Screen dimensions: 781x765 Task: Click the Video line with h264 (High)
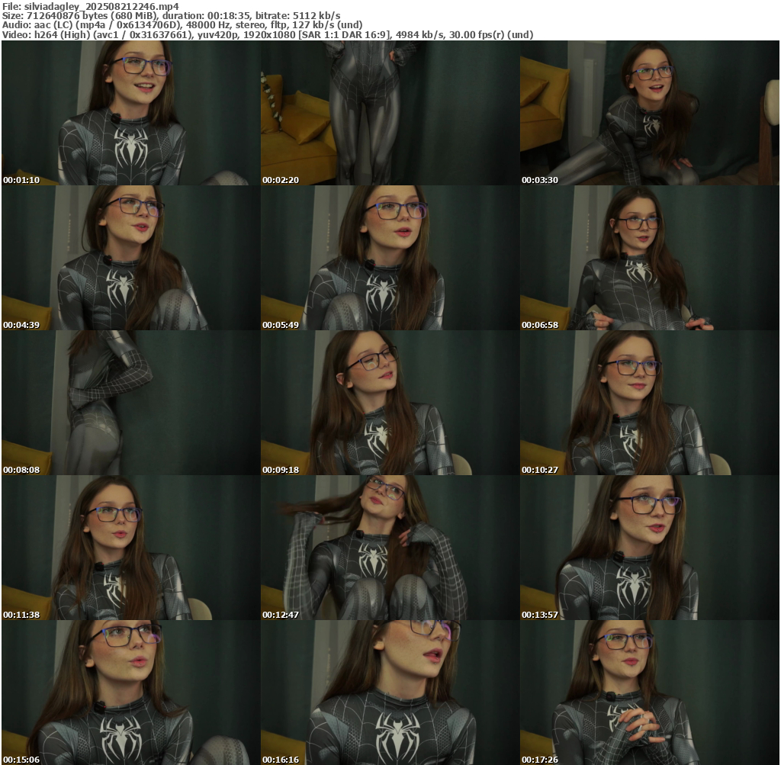click(268, 35)
